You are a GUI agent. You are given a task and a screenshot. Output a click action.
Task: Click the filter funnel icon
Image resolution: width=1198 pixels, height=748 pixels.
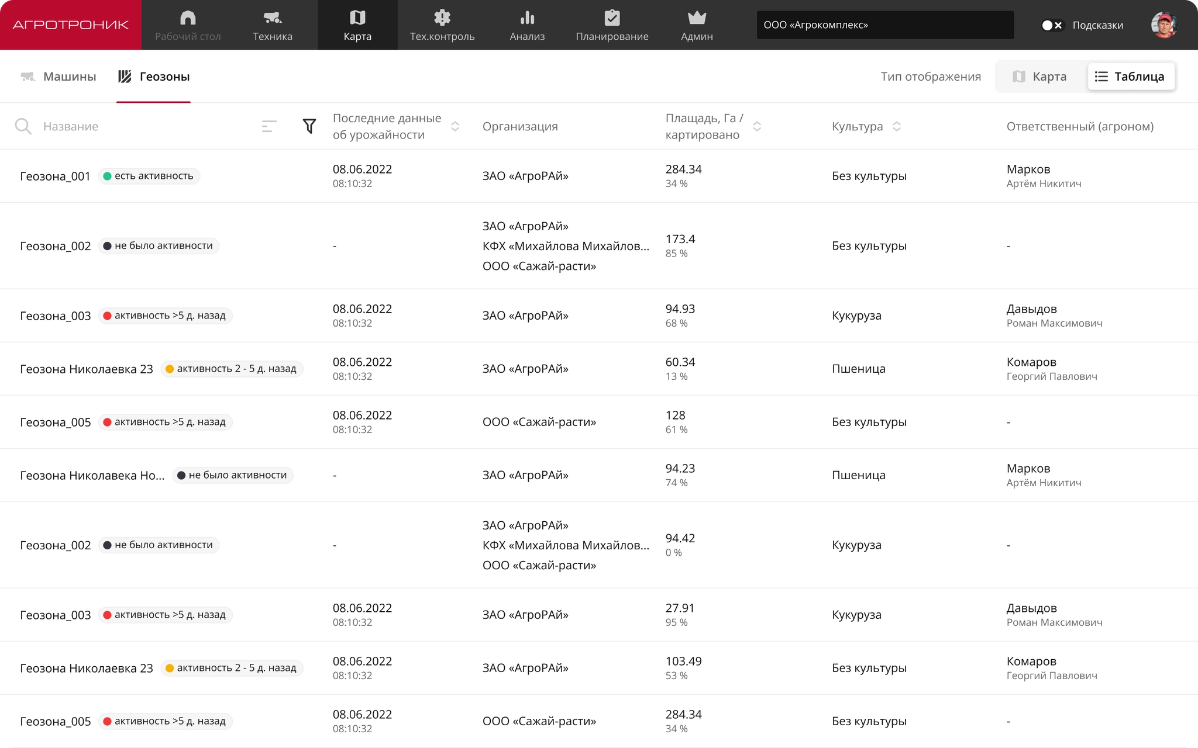click(x=309, y=126)
